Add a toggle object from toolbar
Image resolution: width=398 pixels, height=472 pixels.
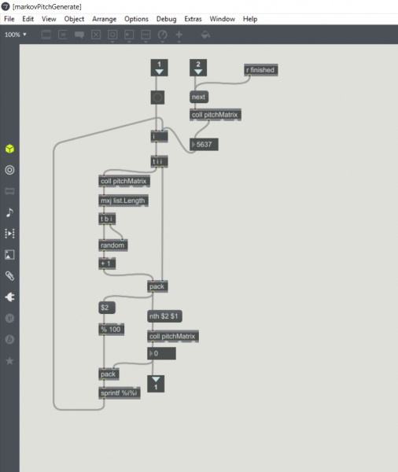tap(96, 35)
